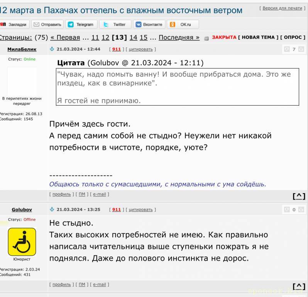Jump to « Первая page
Screen dimensions: 308x297
(65, 37)
